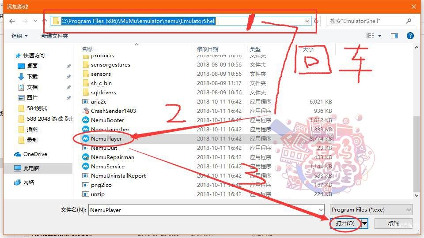Image resolution: width=424 pixels, height=238 pixels.
Task: Open recent locations dropdown arrow
Action: coord(35,21)
